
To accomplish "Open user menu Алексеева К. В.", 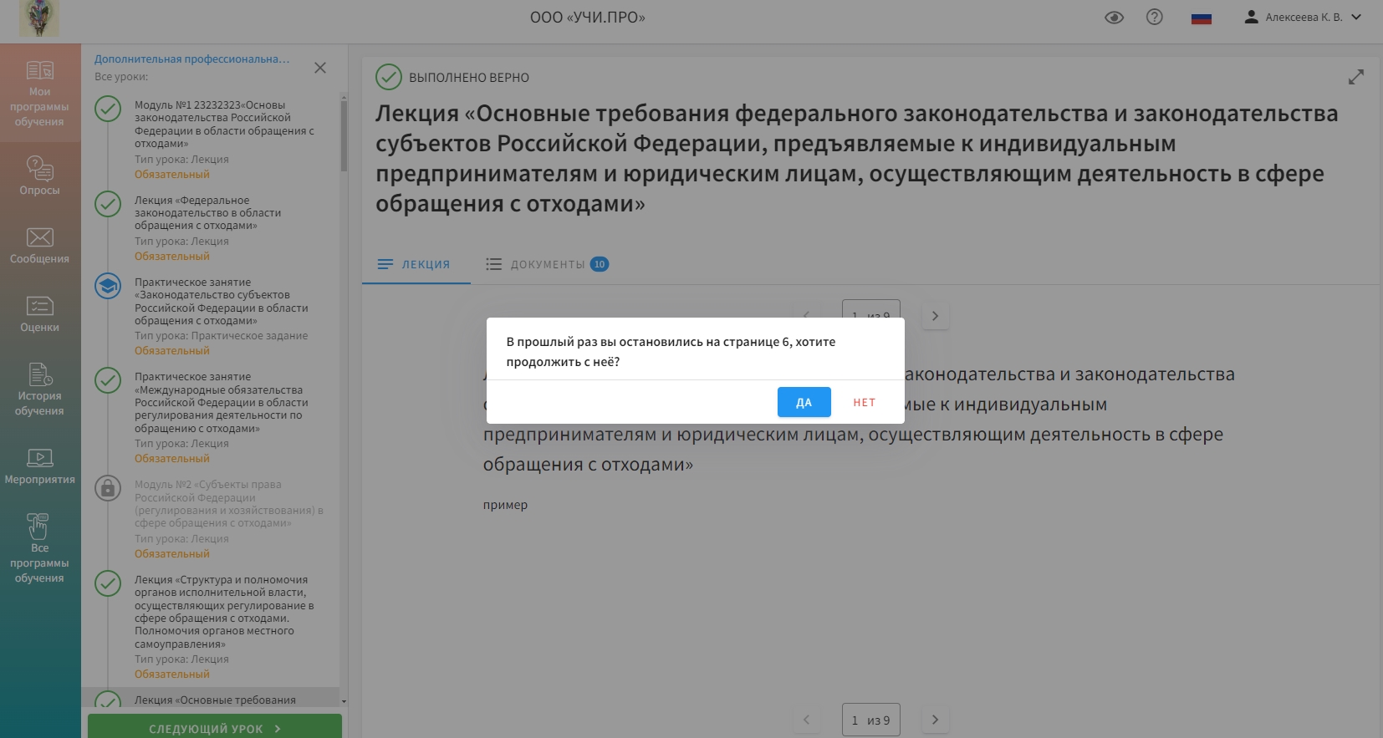I will pos(1303,17).
